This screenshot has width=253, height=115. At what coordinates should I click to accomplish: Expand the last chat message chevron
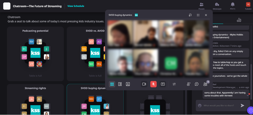point(248,96)
